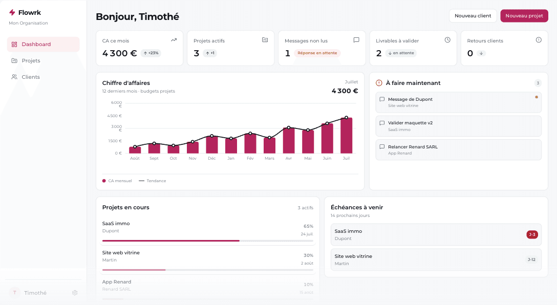The image size is (557, 305).
Task: Click the folder icon on Projets actifs card
Action: tap(265, 40)
